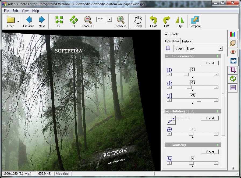Click the +33 perspective slider thumb
Viewport: 241px width, 178px height.
(199, 100)
